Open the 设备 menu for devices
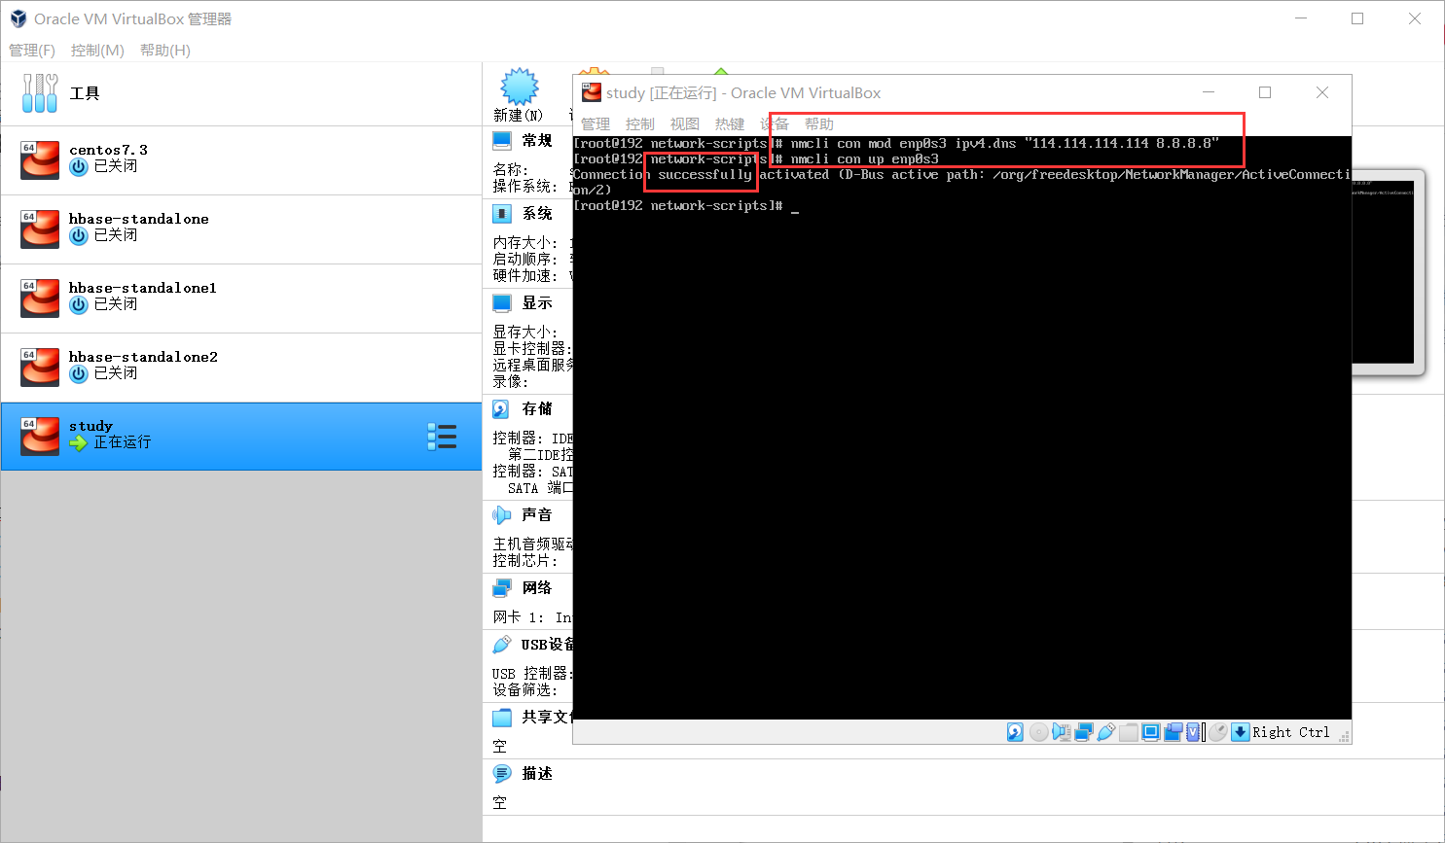Screen dimensions: 1445x843 point(776,123)
